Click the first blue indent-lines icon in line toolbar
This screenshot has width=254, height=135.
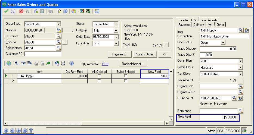point(17,63)
